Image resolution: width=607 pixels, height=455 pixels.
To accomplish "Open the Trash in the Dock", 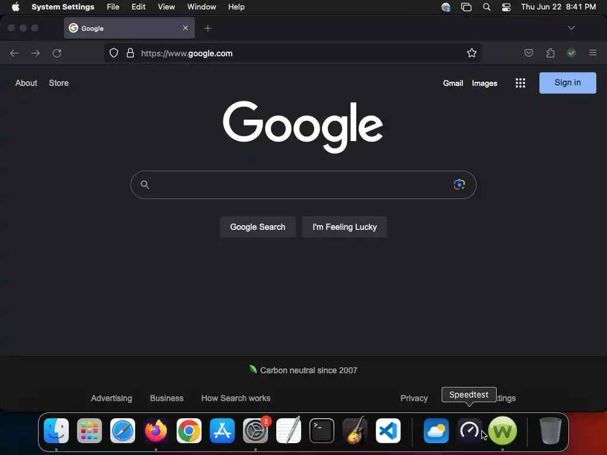I will click(x=551, y=431).
